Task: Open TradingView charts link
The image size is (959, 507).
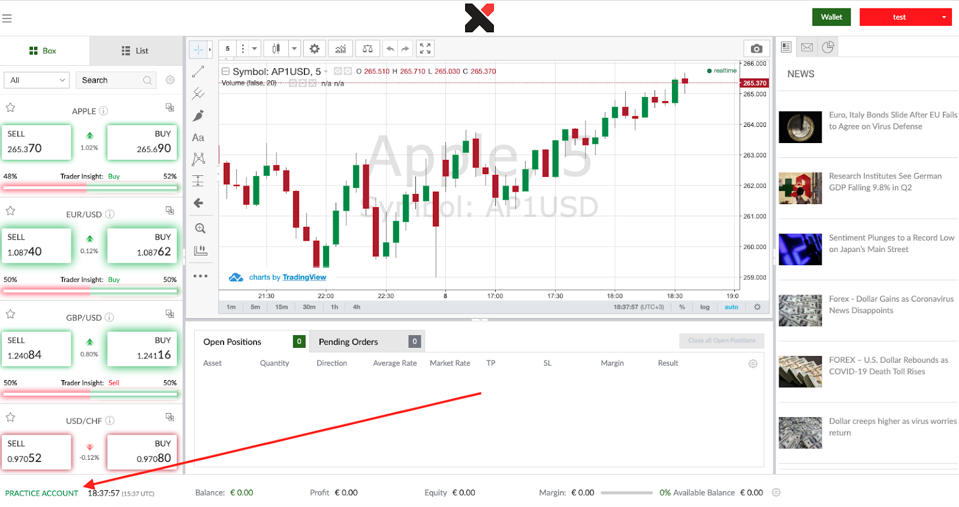Action: [x=304, y=277]
